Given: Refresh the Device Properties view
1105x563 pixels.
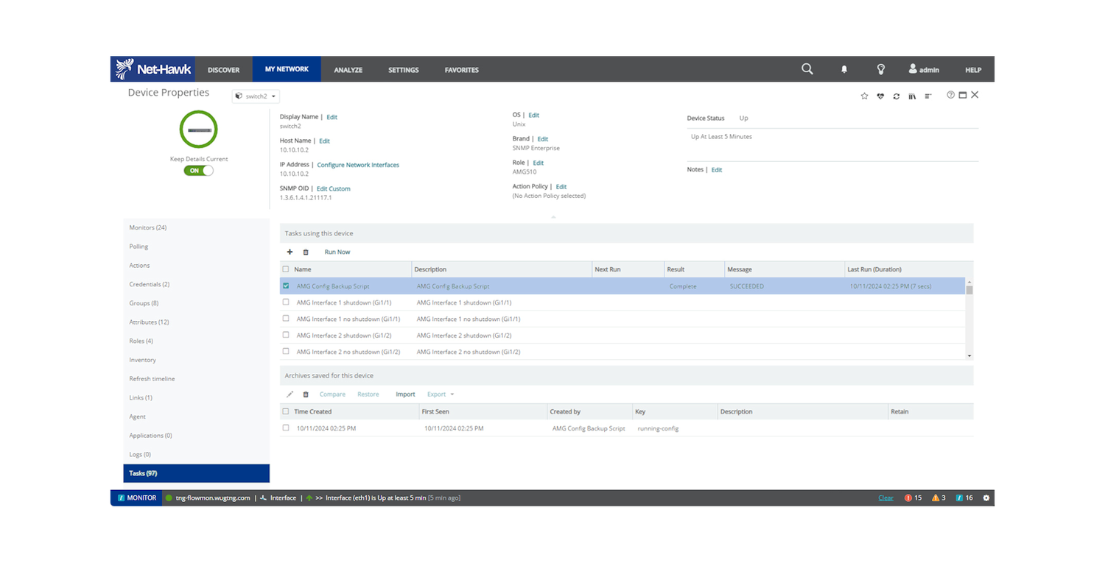Looking at the screenshot, I should pos(897,96).
